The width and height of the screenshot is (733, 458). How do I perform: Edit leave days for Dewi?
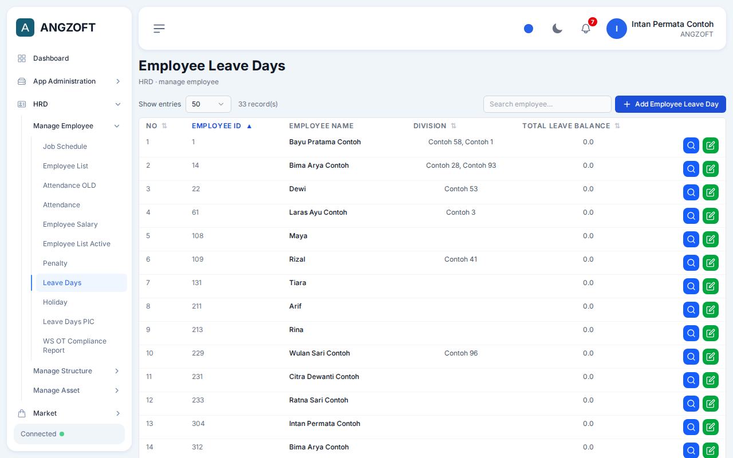[711, 192]
